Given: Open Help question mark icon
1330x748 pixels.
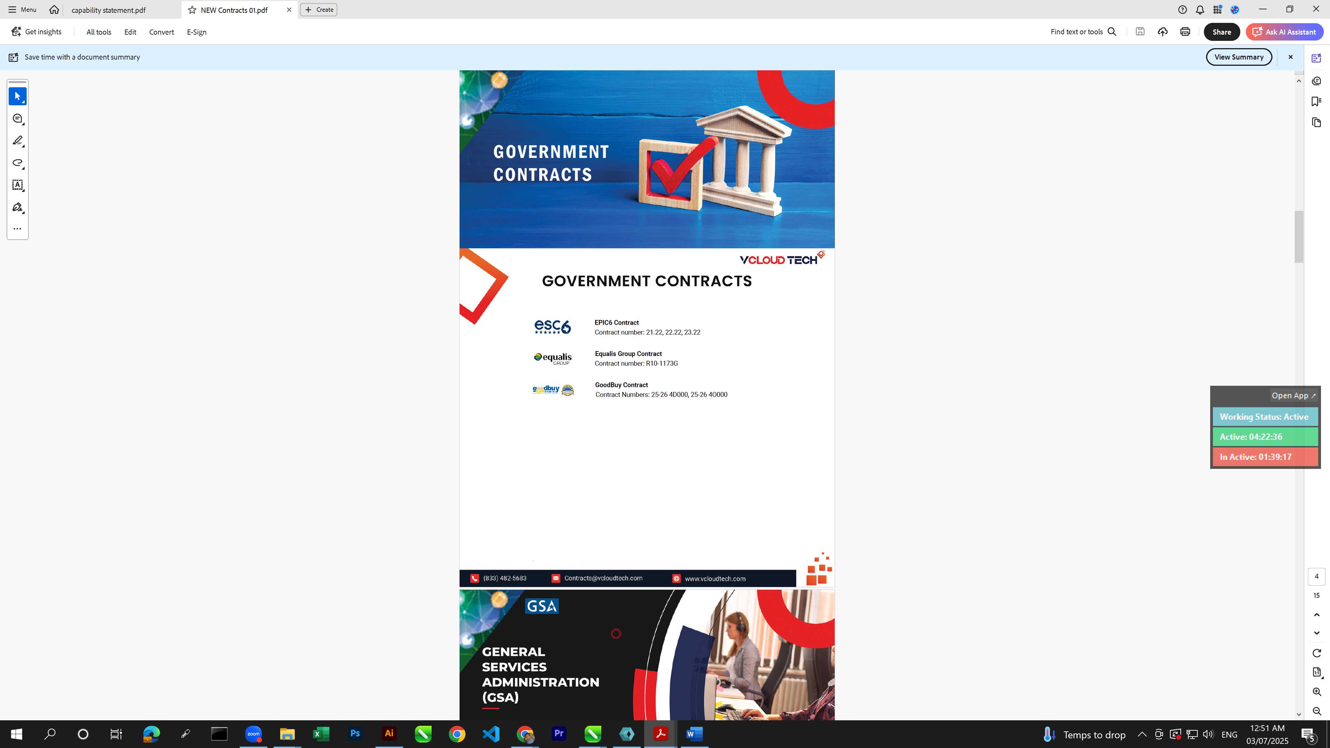Looking at the screenshot, I should pos(1182,9).
